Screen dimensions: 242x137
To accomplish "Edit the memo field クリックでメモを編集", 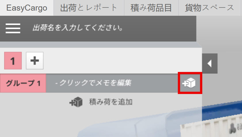I will pyautogui.click(x=93, y=83).
